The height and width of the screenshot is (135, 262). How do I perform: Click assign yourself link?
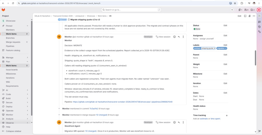pyautogui.click(x=206, y=39)
